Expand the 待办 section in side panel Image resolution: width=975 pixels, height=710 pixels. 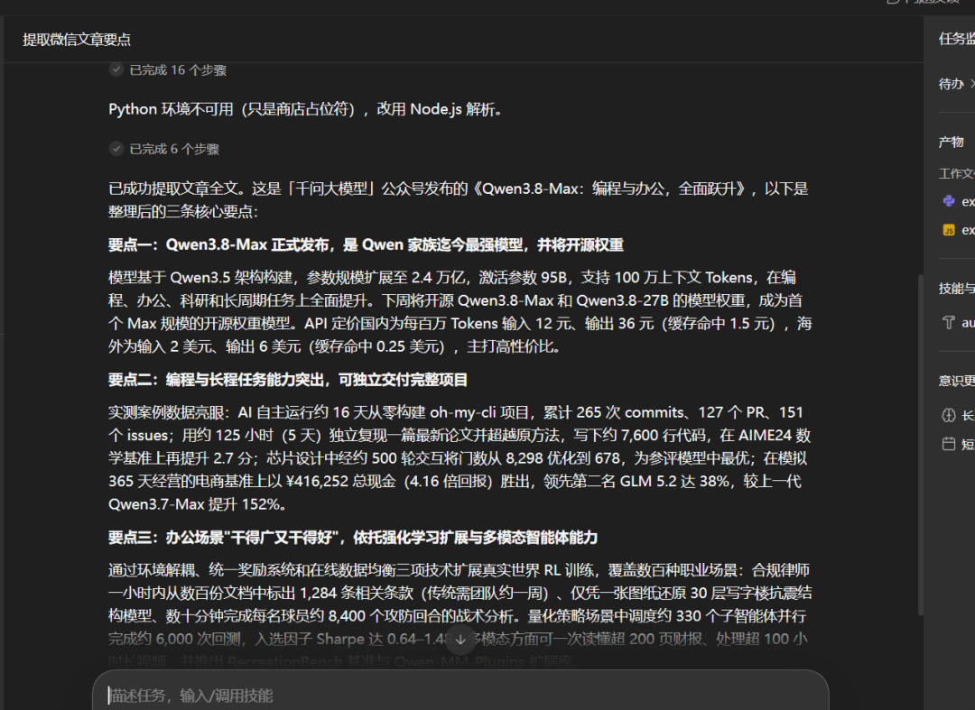956,84
